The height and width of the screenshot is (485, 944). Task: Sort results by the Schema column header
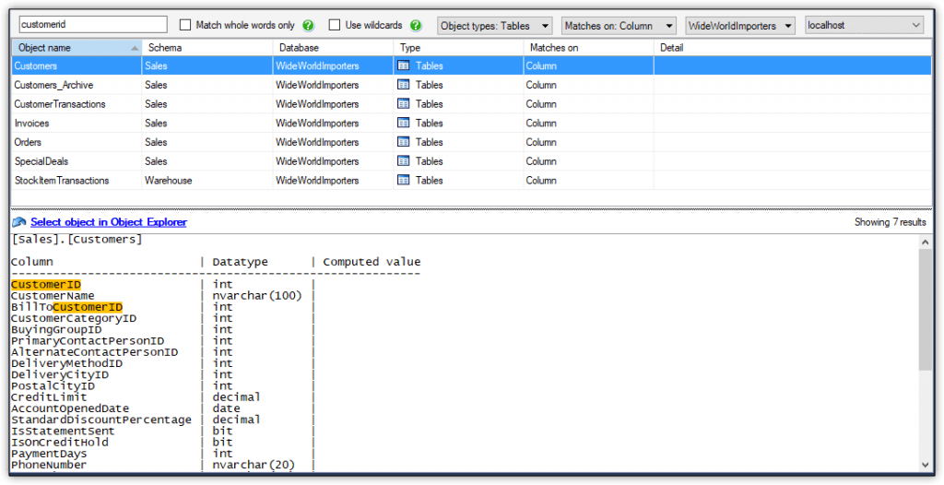(206, 47)
